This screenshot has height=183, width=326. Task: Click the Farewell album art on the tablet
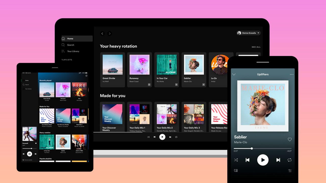pyautogui.click(x=30, y=134)
